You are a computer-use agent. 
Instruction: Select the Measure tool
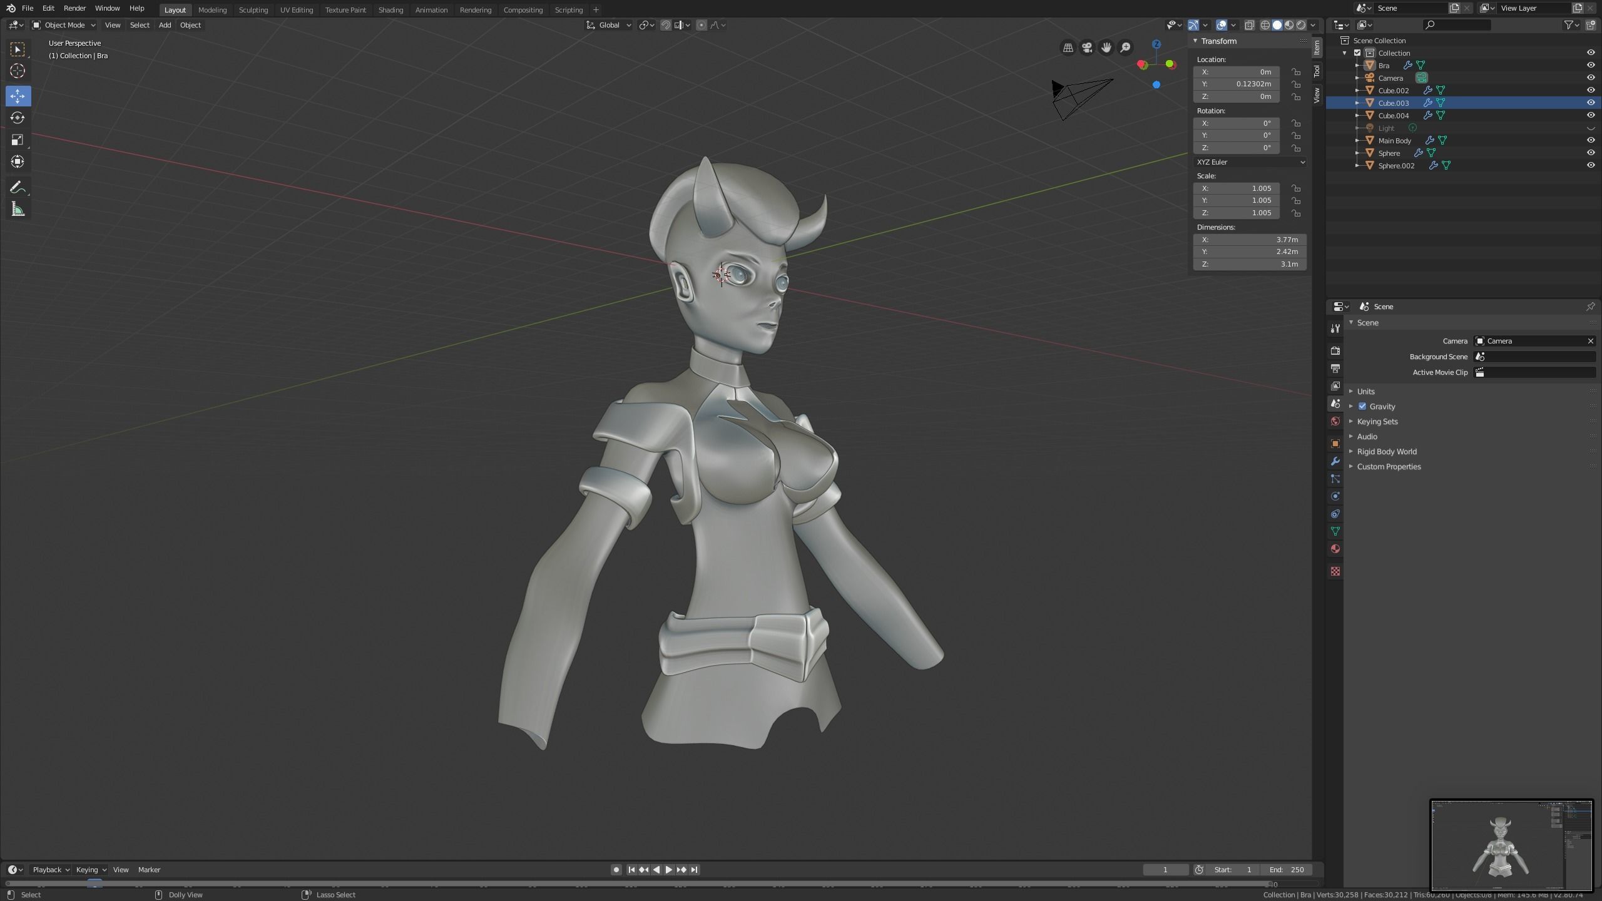(x=18, y=210)
